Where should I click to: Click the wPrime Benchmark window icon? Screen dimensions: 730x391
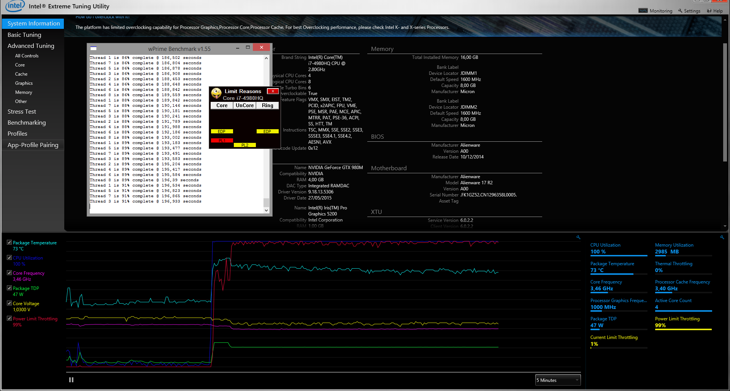(93, 48)
